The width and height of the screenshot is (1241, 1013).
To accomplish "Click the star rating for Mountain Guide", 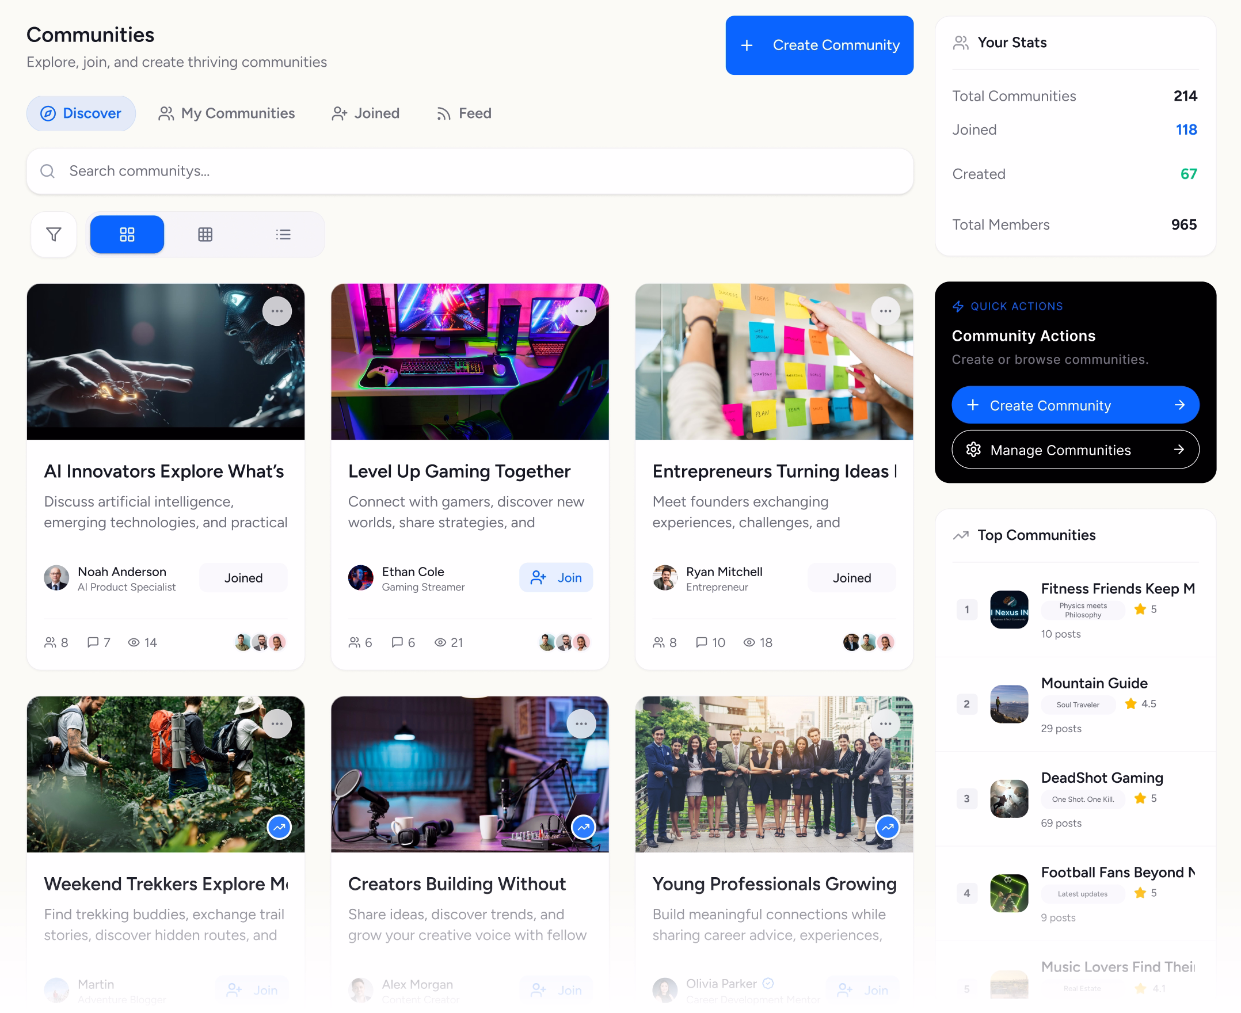I will coord(1140,704).
